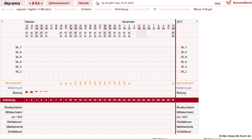Click the right Zervixschleim label
This screenshot has height=139, width=252.
tap(185, 83)
